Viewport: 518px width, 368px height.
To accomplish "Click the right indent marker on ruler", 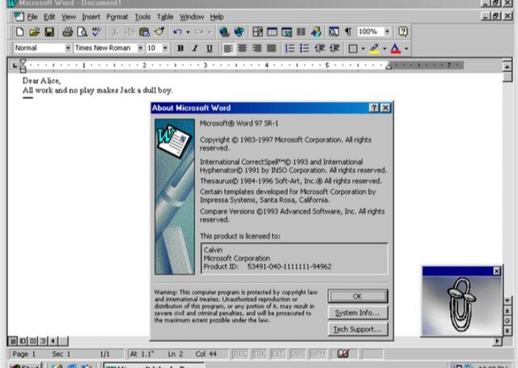I will [388, 66].
